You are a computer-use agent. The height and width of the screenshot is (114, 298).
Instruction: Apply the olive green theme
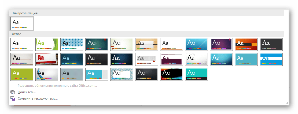click(x=22, y=74)
